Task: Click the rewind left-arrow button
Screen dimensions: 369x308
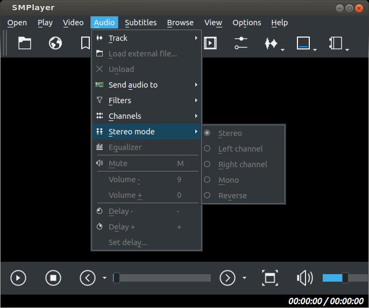Action: (x=88, y=278)
